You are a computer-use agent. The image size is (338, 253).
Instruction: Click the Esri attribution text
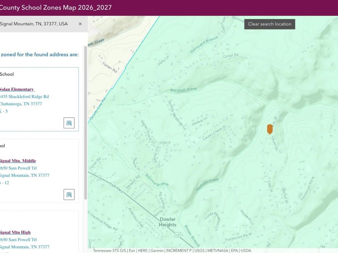click(x=132, y=251)
